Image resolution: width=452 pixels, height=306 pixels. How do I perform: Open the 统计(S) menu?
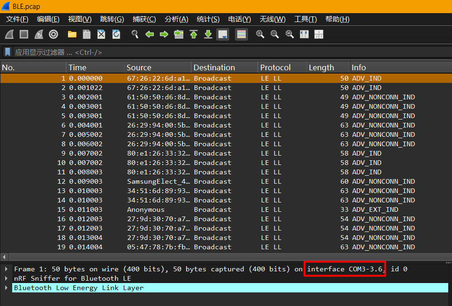[208, 19]
